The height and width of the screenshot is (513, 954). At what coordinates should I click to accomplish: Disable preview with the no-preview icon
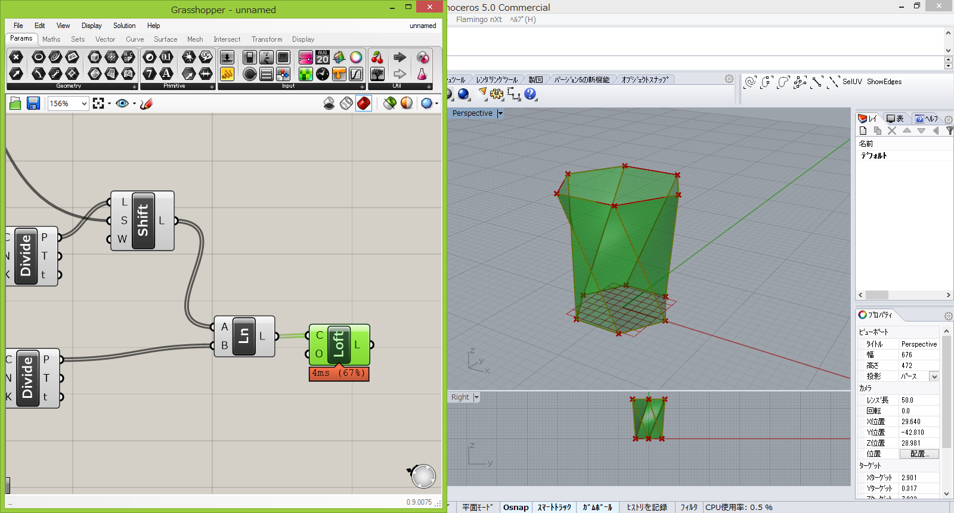point(329,104)
